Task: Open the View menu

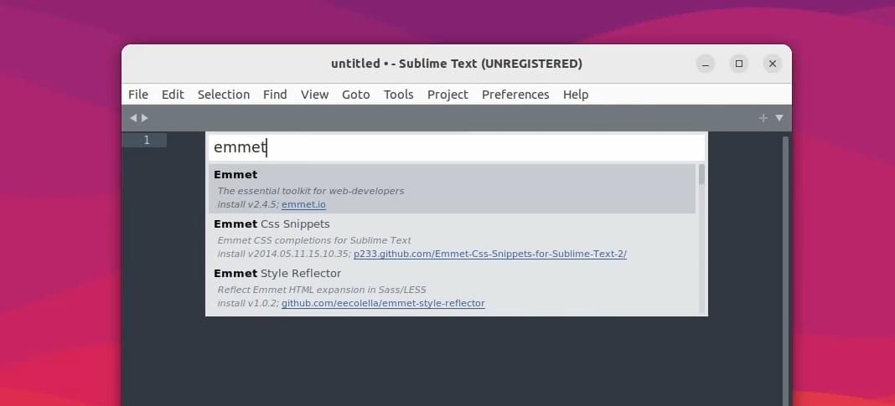Action: click(x=314, y=95)
